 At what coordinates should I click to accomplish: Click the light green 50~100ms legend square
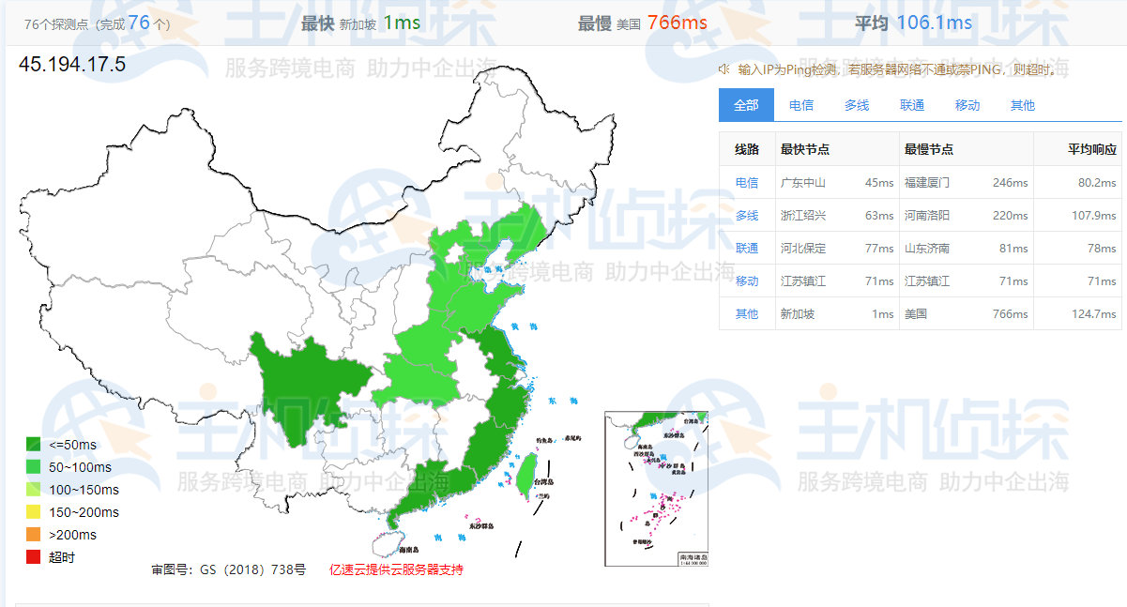coord(31,466)
